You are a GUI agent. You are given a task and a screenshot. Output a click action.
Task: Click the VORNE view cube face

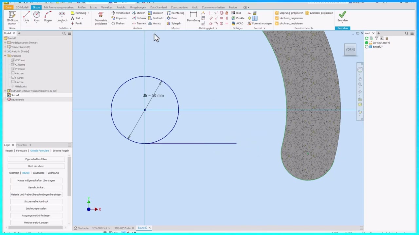[x=350, y=50]
